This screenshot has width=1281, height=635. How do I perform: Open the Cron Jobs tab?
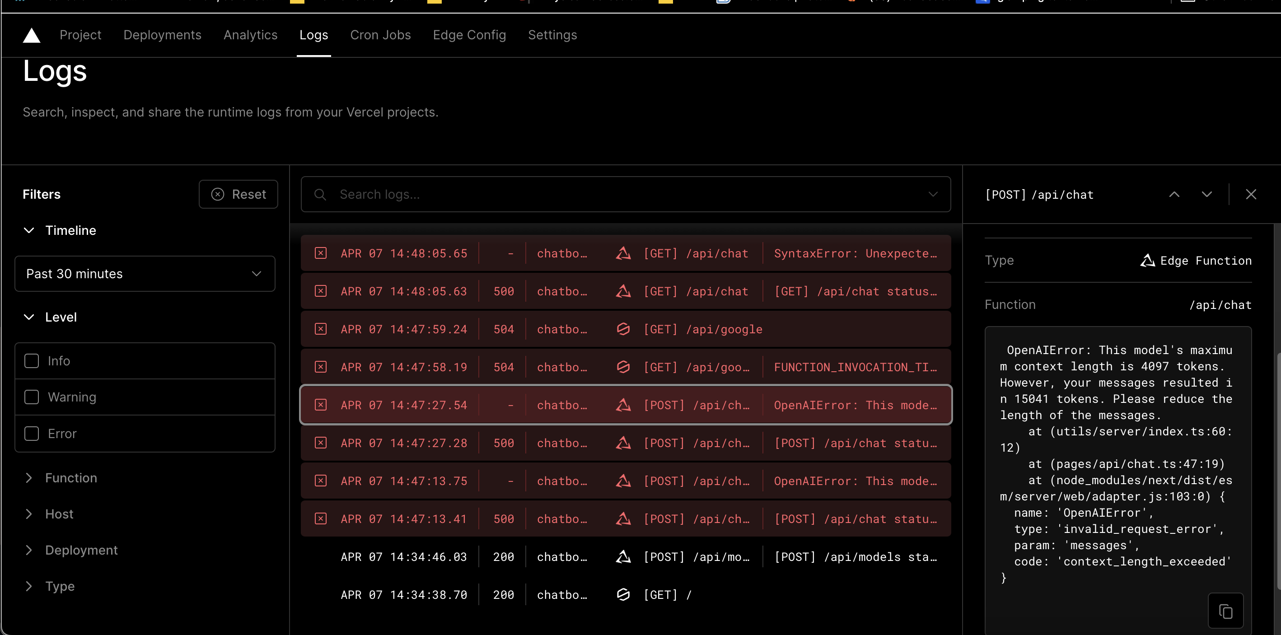tap(380, 35)
